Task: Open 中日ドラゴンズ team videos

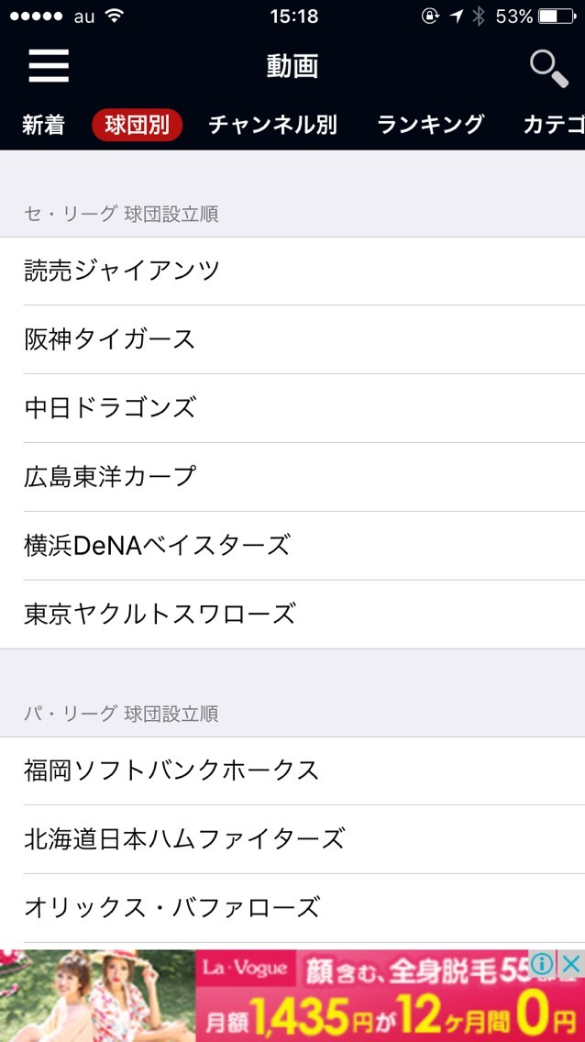Action: (x=292, y=408)
